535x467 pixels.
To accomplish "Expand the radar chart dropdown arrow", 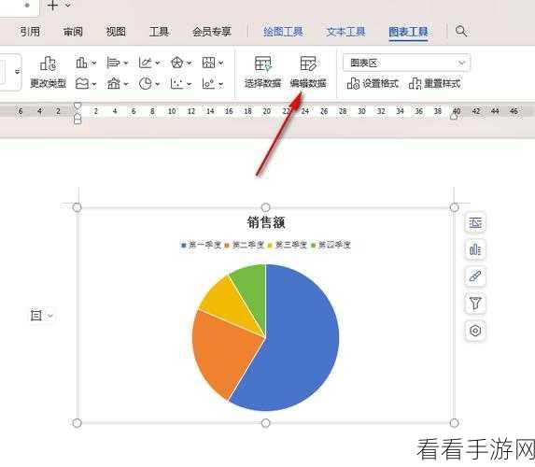I will tap(189, 64).
